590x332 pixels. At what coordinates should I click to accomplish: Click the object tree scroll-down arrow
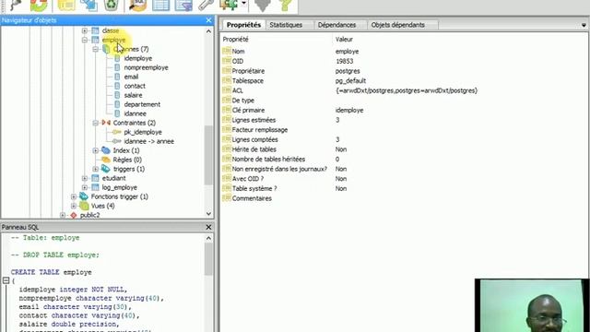pos(209,213)
